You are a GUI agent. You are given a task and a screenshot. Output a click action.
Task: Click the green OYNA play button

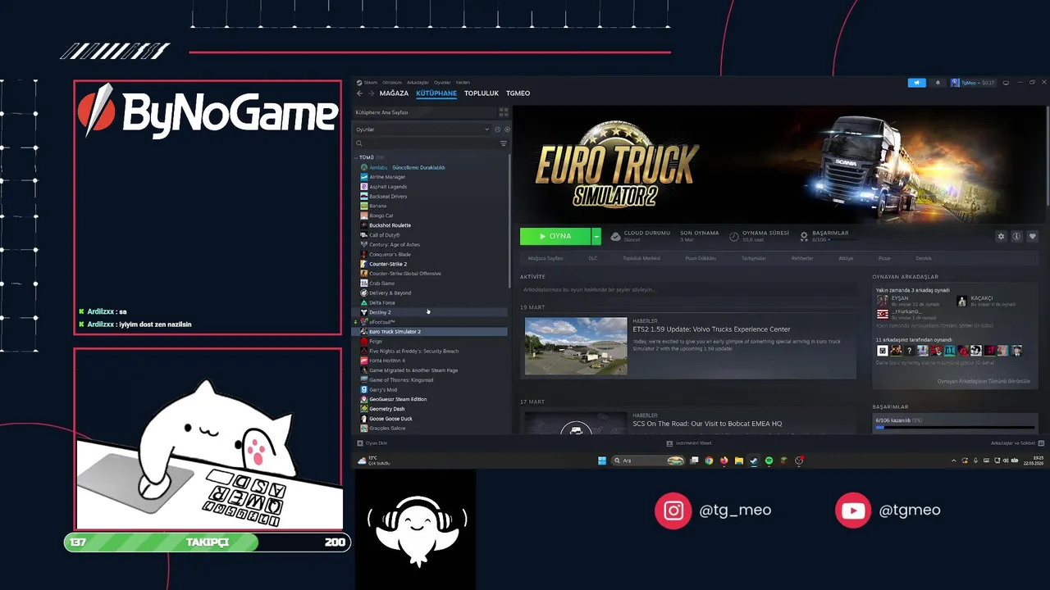point(555,236)
